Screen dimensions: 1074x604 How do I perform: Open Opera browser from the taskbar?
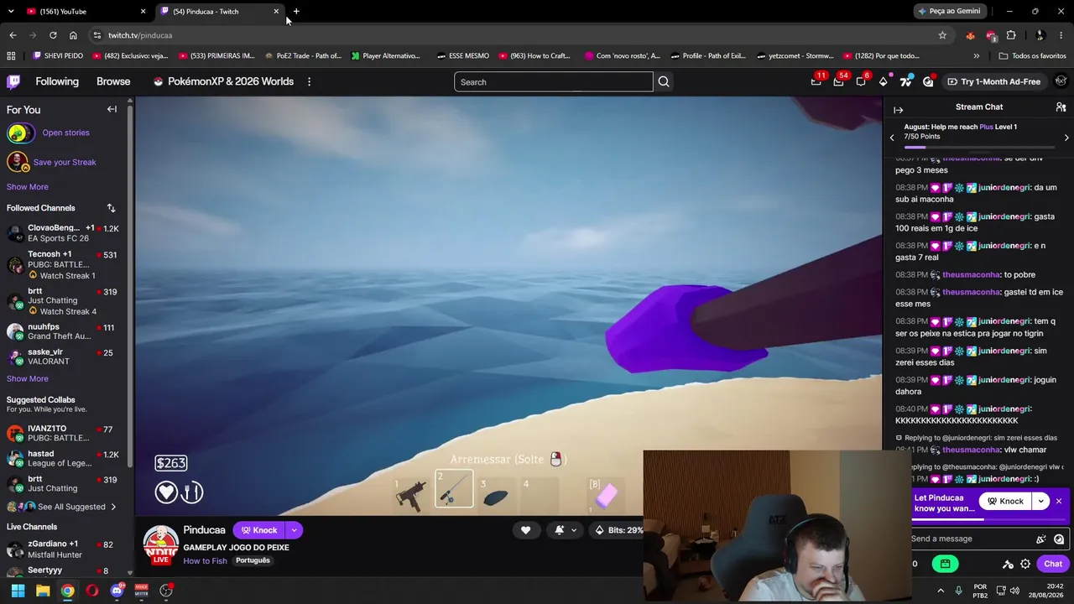[92, 591]
